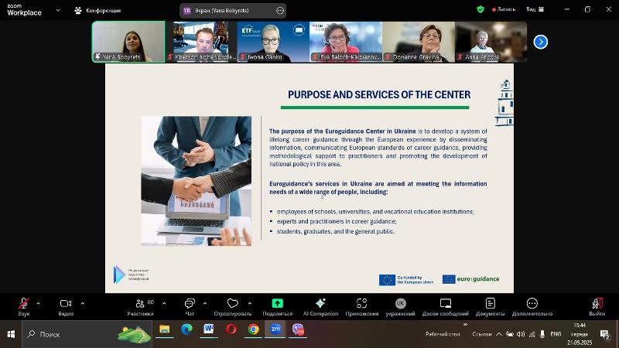The width and height of the screenshot is (619, 348).
Task: Open the Чат chat panel
Action: pos(190,306)
